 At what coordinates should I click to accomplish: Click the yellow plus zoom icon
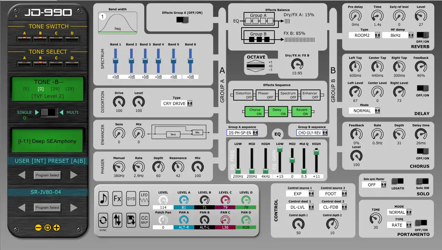click(57, 228)
